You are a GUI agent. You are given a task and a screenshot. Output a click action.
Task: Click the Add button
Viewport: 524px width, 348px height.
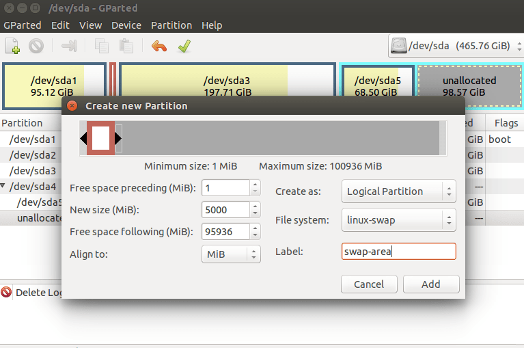point(431,284)
